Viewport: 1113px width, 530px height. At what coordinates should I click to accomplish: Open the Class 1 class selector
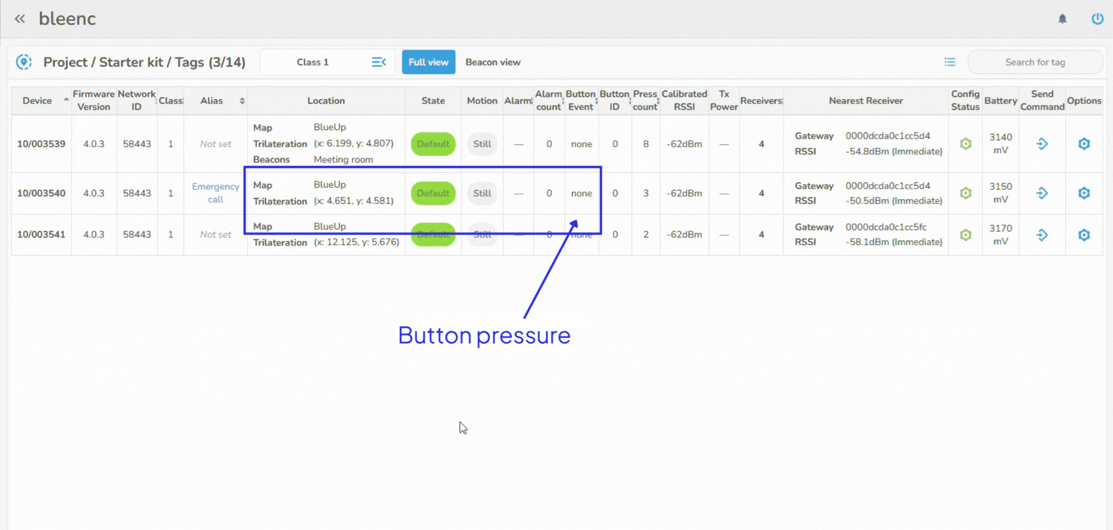[x=312, y=62]
